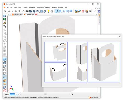This screenshot has height=101, width=124.
Task: Toggle the orange board edge icon
Action: (x=5, y=84)
